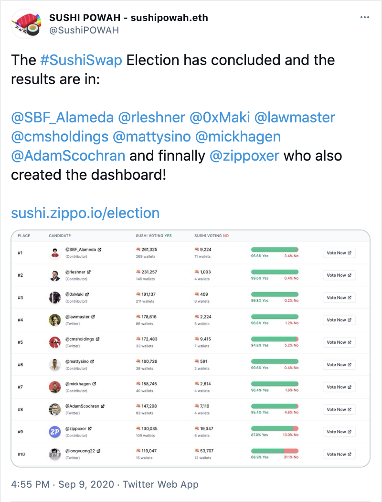
Task: Click Vote Now for @longvuong22
Action: 339,454
